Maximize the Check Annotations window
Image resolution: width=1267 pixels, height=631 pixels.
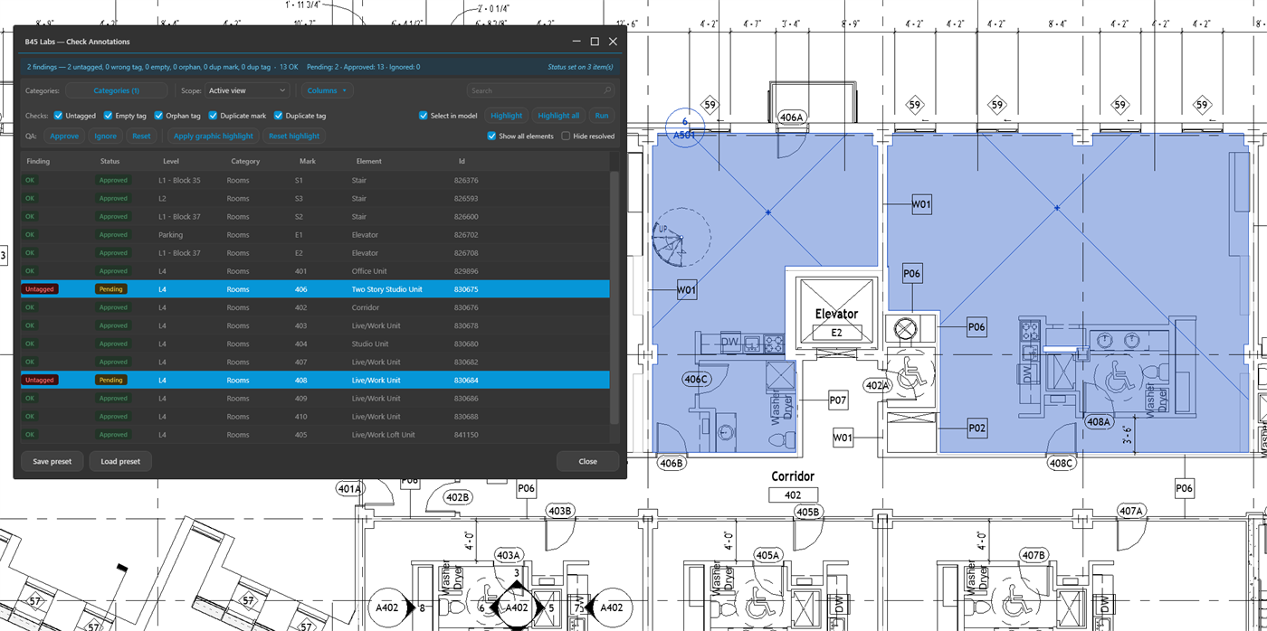coord(595,42)
